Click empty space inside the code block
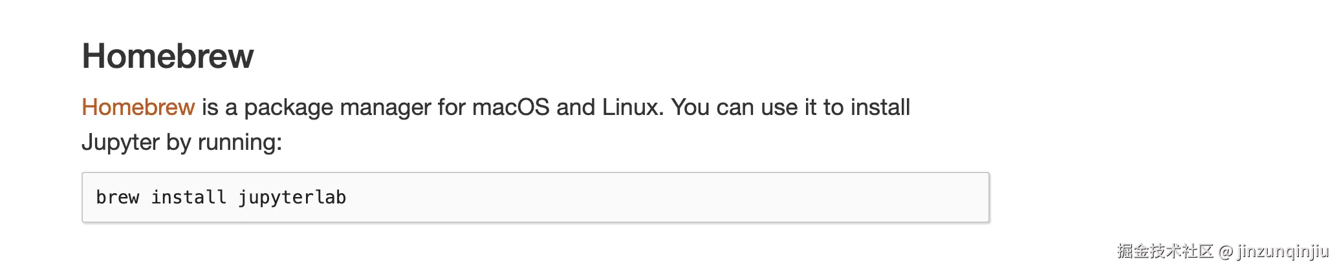Screen dimensions: 1339x270 coord(647,197)
